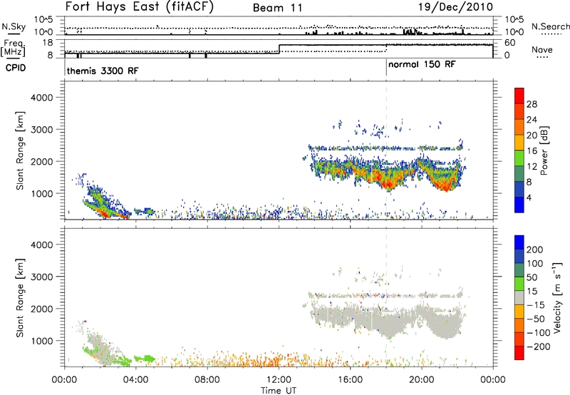Screen dimensions: 570x395
Task: Click the gray segment of Velocity colorbar
Action: (519, 297)
